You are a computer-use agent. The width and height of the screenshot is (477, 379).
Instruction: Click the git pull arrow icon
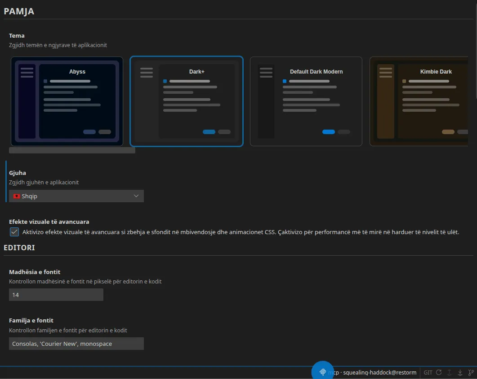click(460, 372)
